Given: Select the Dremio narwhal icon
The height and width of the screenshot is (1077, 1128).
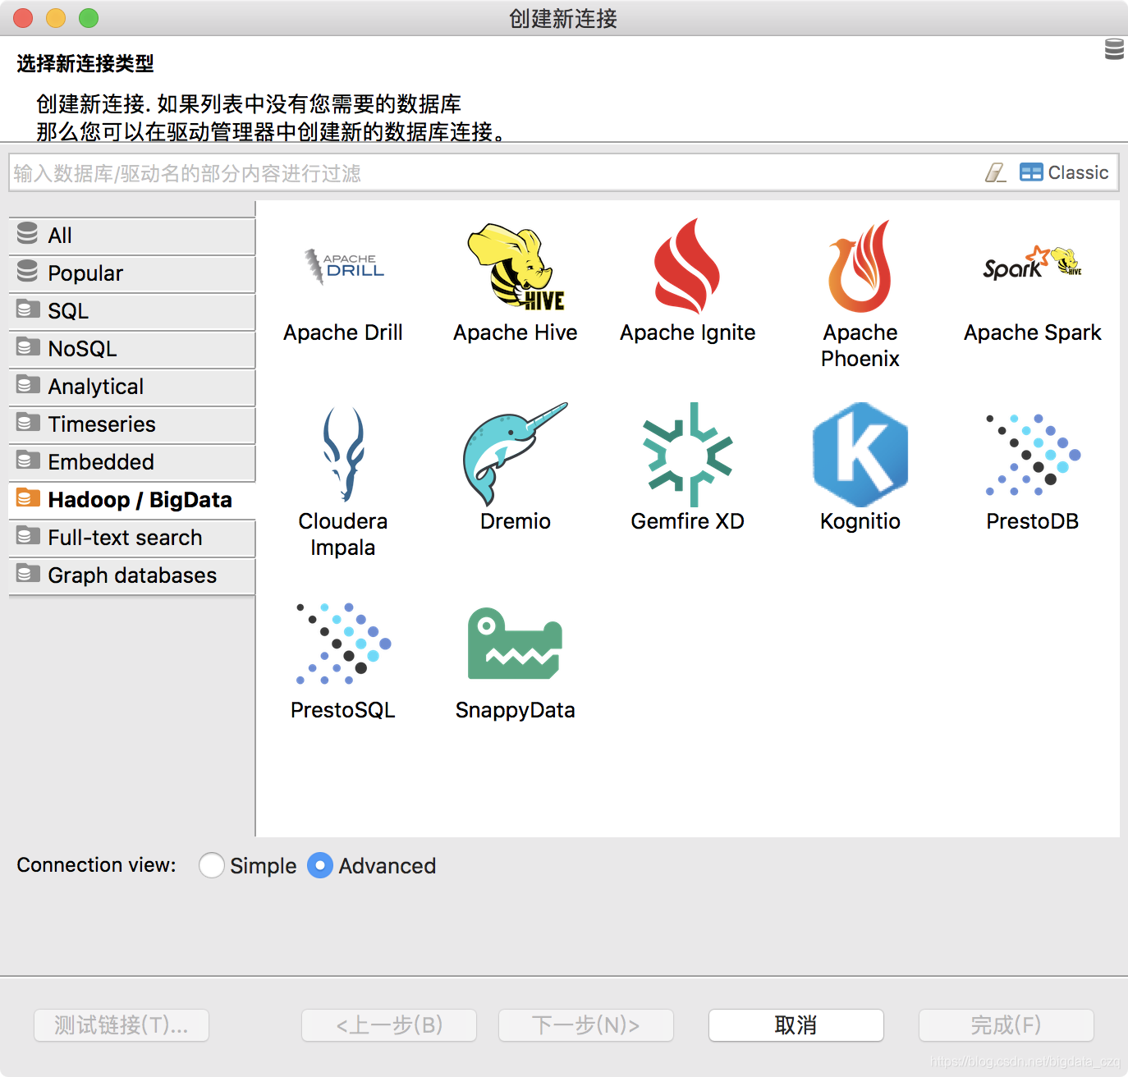Looking at the screenshot, I should pyautogui.click(x=516, y=454).
